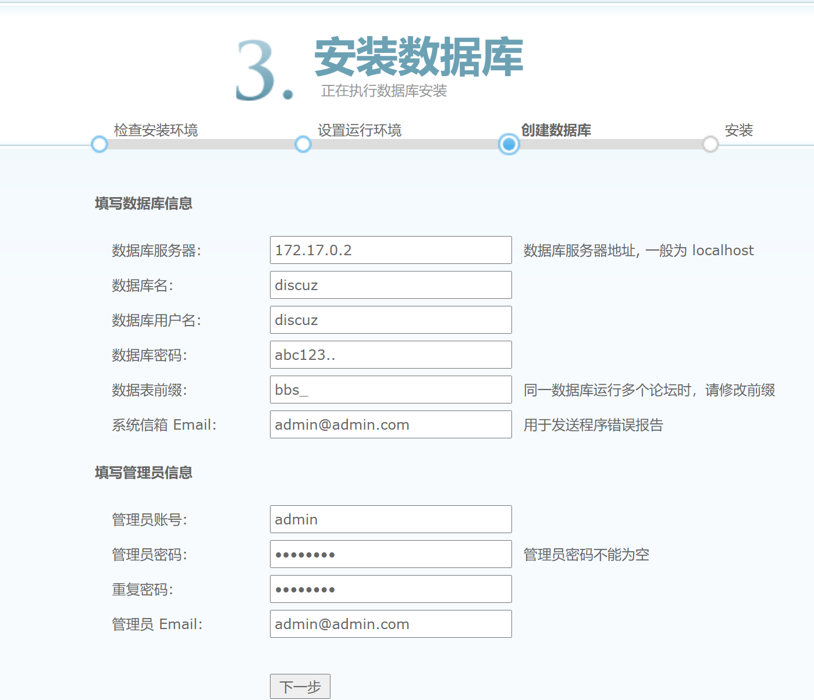Select the 重复密码 password field
The height and width of the screenshot is (700, 814).
click(391, 589)
